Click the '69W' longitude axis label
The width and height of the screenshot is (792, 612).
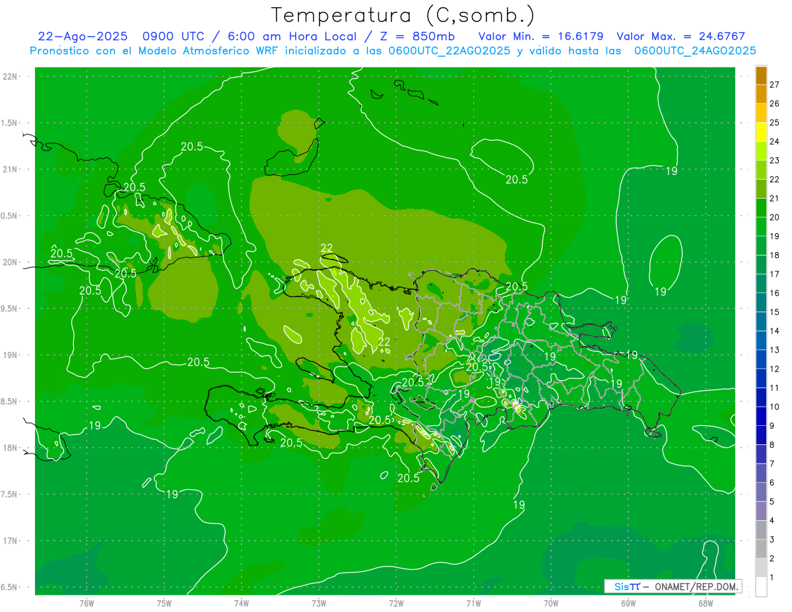point(628,603)
